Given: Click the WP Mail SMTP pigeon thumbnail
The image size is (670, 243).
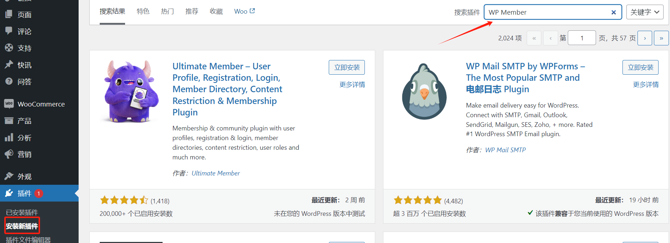Looking at the screenshot, I should pos(424,91).
